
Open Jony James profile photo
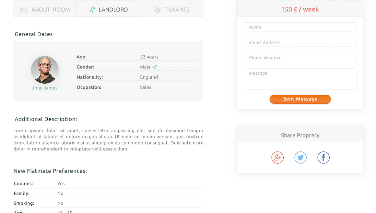coord(45,70)
